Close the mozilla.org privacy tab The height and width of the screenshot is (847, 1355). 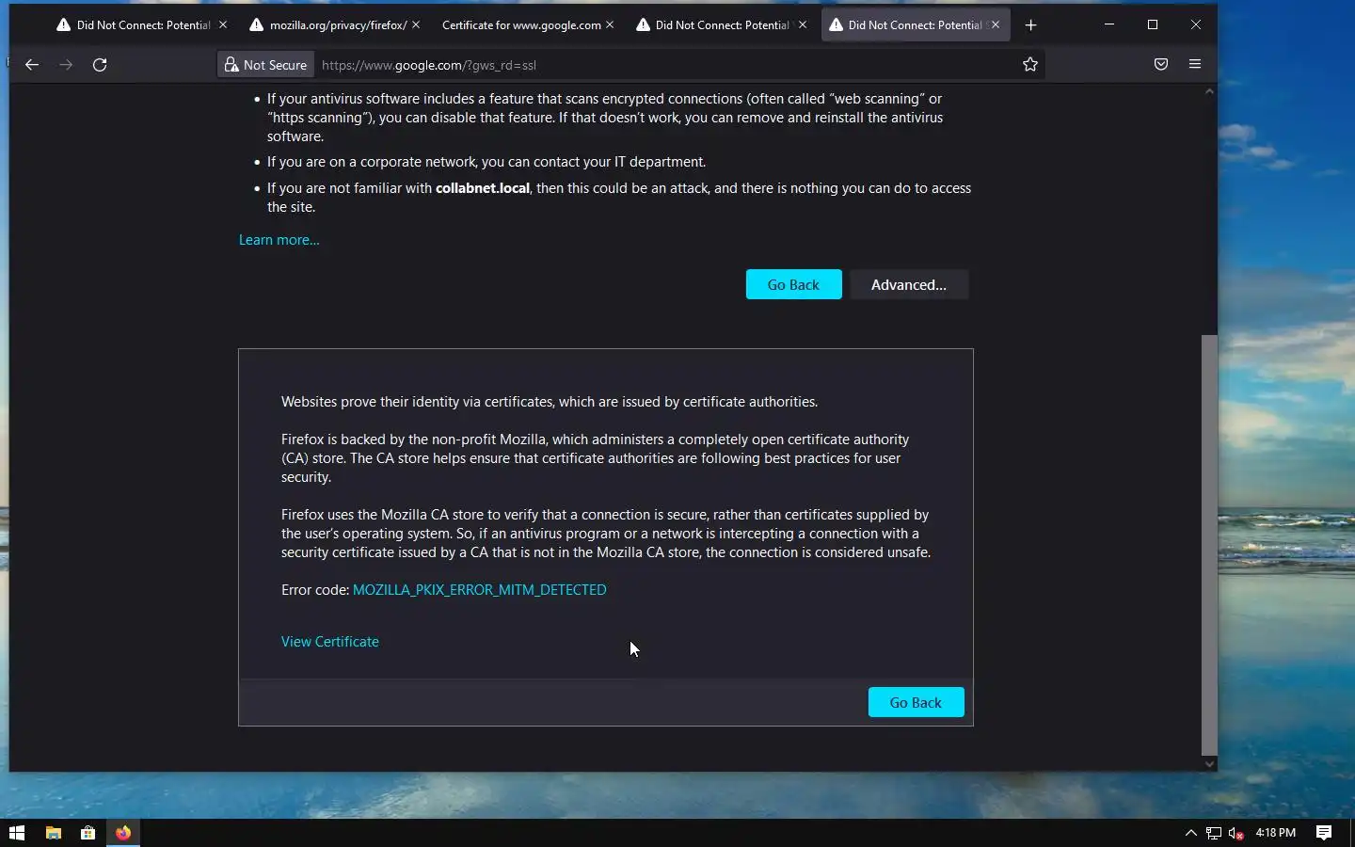pyautogui.click(x=416, y=25)
